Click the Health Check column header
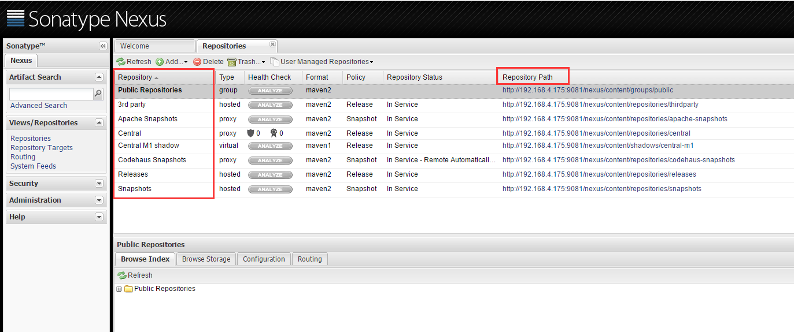Viewport: 794px width, 332px height. [273, 77]
